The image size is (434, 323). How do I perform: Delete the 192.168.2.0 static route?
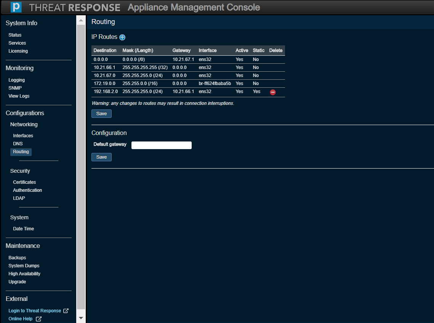[x=273, y=92]
